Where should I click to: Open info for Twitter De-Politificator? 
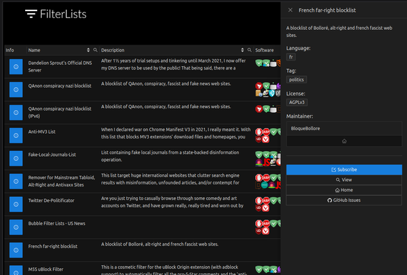click(x=16, y=204)
